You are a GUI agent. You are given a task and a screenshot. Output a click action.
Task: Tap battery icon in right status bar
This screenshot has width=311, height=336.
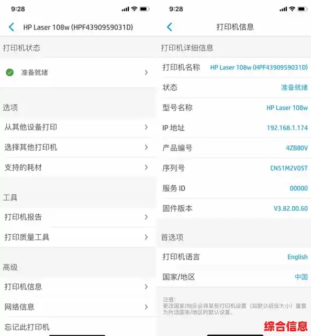pos(303,9)
